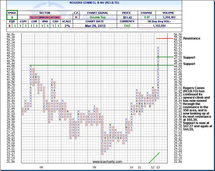Image resolution: width=215 pixels, height=171 pixels.
Task: Click the 0.87 change value
Action: 146,17
